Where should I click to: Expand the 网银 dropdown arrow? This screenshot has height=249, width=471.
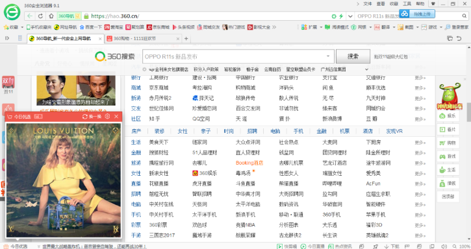click(x=370, y=27)
